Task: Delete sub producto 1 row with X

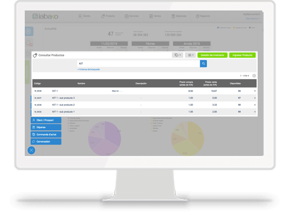Action: click(x=255, y=112)
